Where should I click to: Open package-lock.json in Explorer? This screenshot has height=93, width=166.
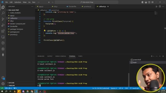pos(21,29)
